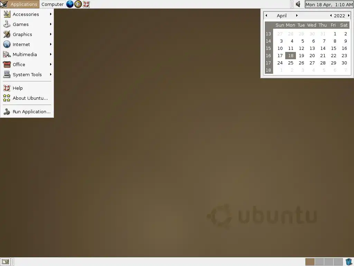Go to next year after 2022
This screenshot has width=354, height=266.
[x=348, y=15]
